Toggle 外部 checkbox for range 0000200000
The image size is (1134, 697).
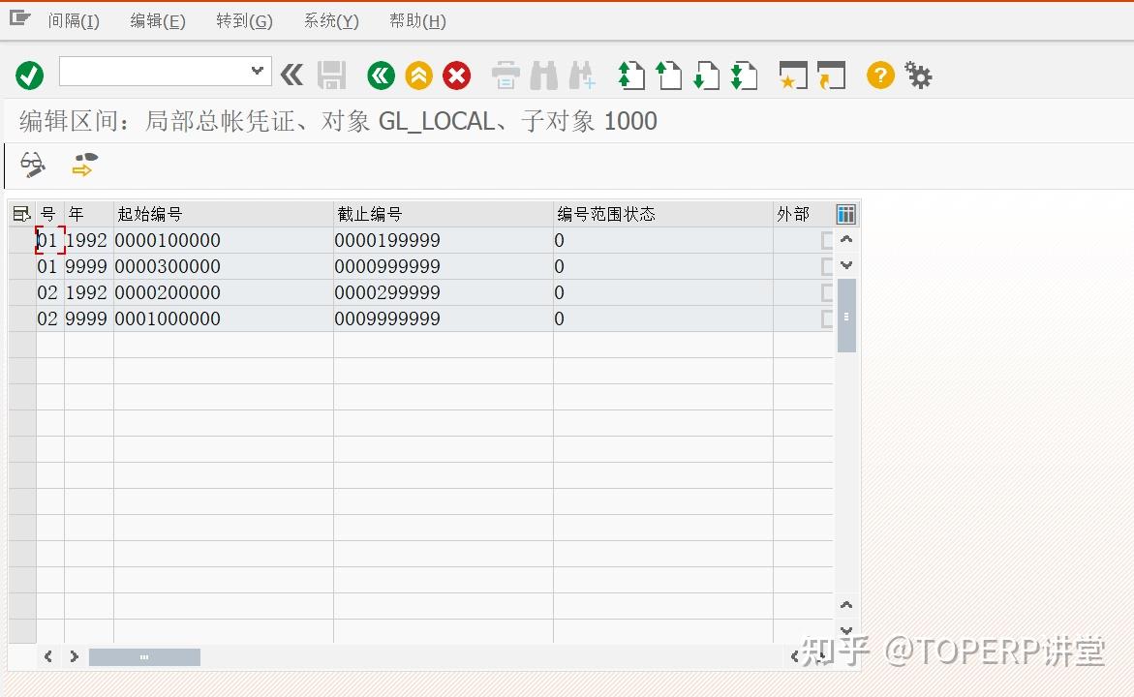(x=827, y=292)
